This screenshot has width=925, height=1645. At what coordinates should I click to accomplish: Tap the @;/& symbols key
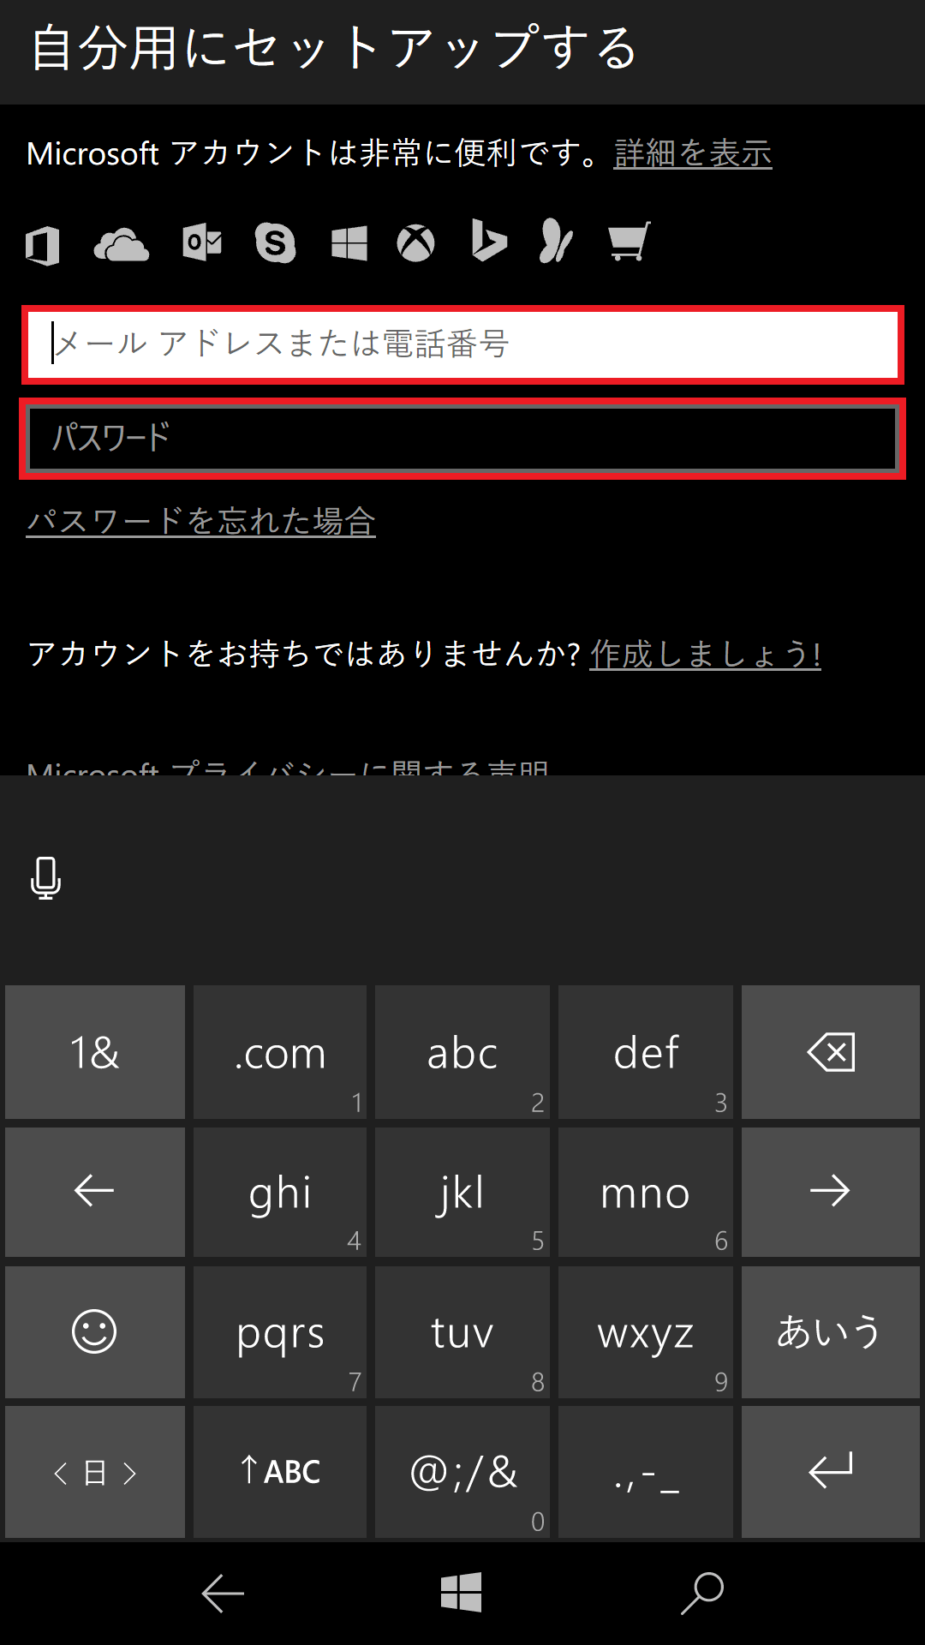[x=462, y=1471]
